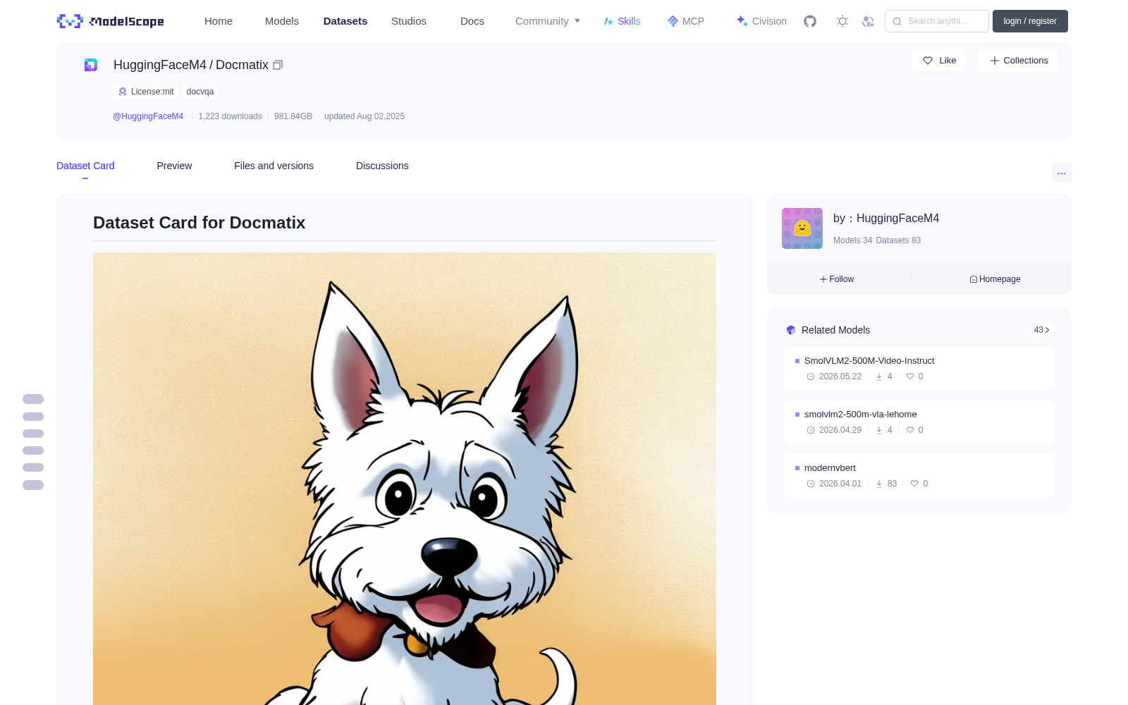Switch to the Discussions tab
1128x705 pixels.
[382, 166]
